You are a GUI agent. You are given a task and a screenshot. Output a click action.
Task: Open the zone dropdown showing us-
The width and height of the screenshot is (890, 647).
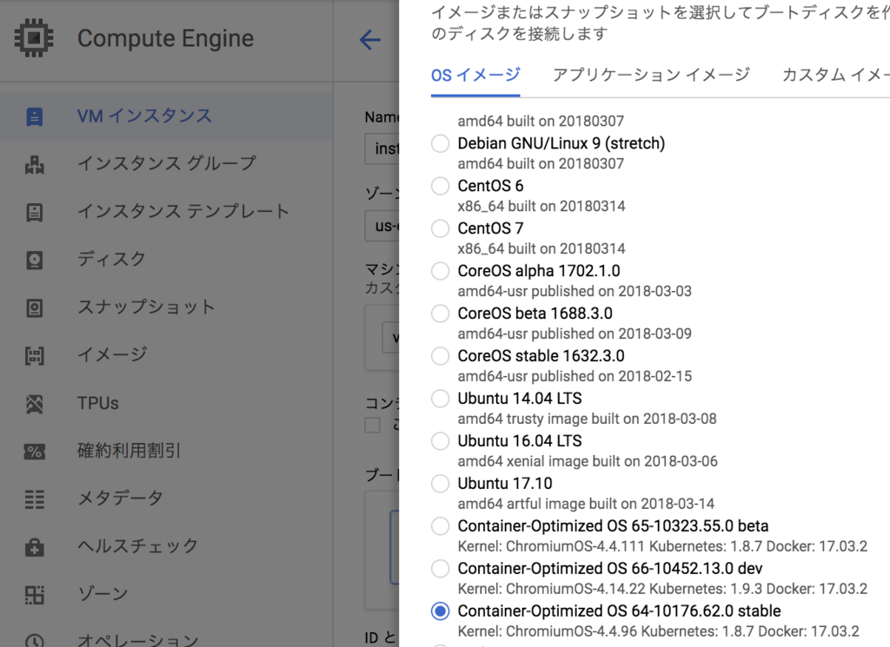[x=382, y=227]
